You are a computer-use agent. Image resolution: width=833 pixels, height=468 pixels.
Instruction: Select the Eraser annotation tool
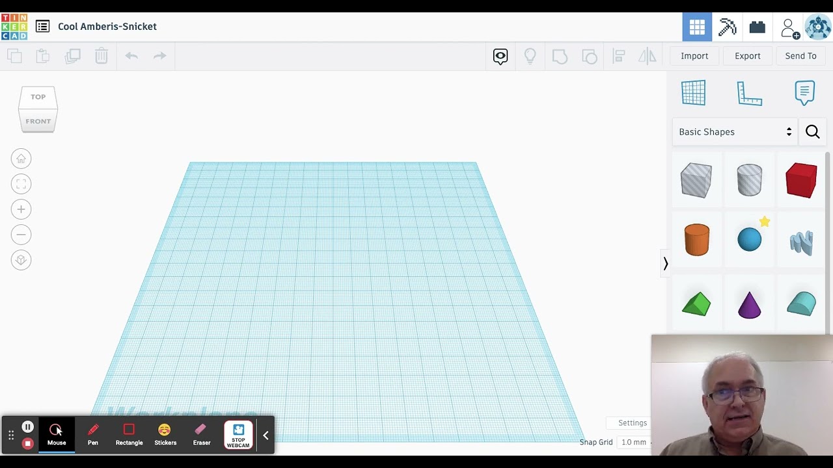point(201,435)
